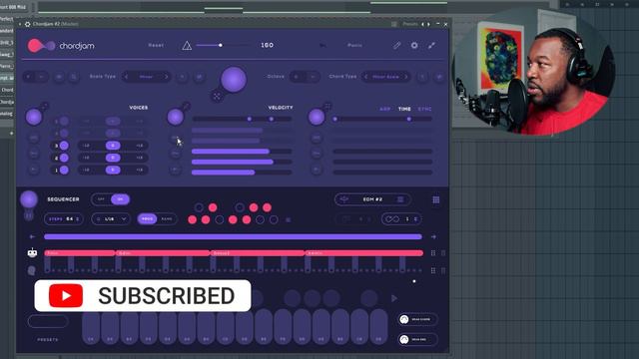This screenshot has height=359, width=639.
Task: Click the Drag Chord button
Action: 417,319
